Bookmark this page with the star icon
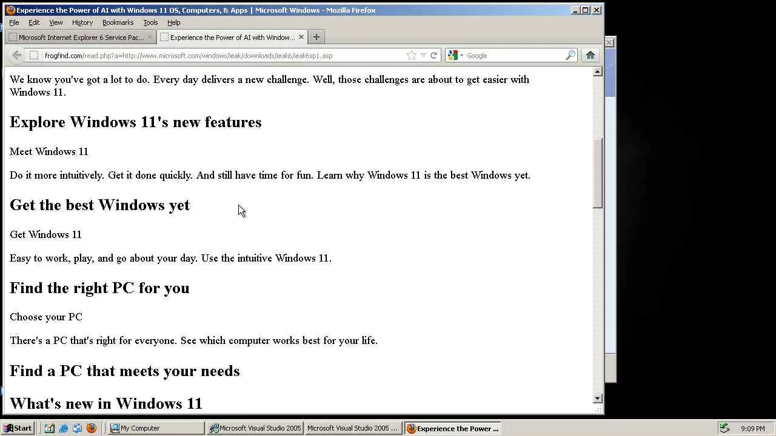The height and width of the screenshot is (436, 776). (412, 55)
